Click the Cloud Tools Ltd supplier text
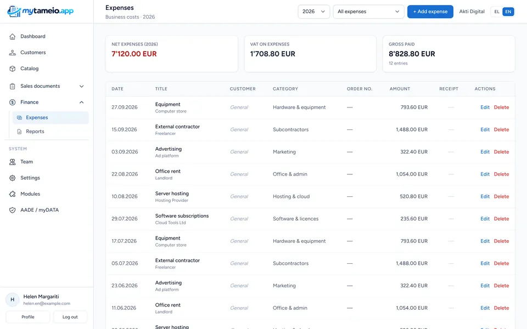527x329 pixels. [170, 223]
